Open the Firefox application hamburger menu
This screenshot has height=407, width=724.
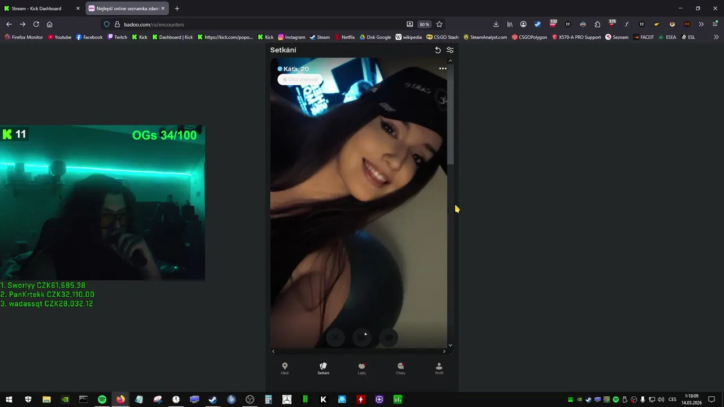tap(716, 24)
